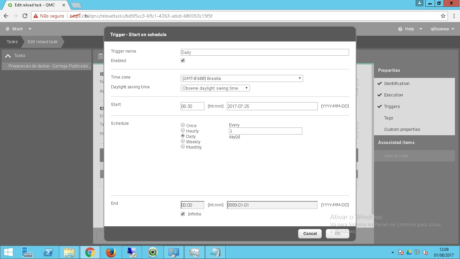Select the Weekly schedule option

183,141
